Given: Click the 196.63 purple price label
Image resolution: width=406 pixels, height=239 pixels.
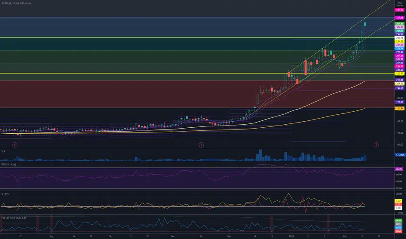Looking at the screenshot, I should tap(399, 88).
